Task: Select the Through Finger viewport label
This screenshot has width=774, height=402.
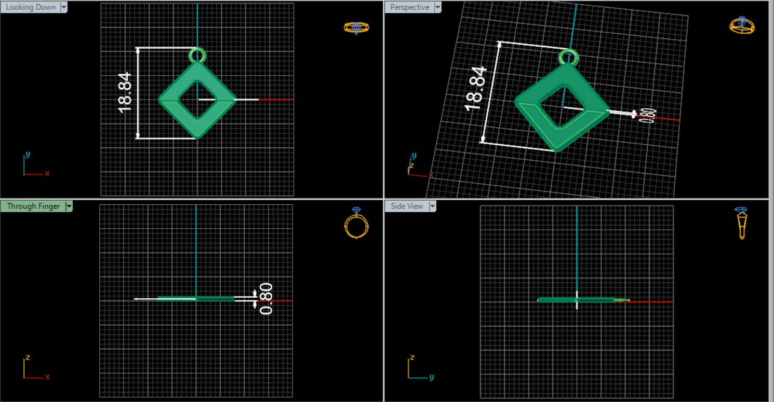Action: [x=33, y=206]
